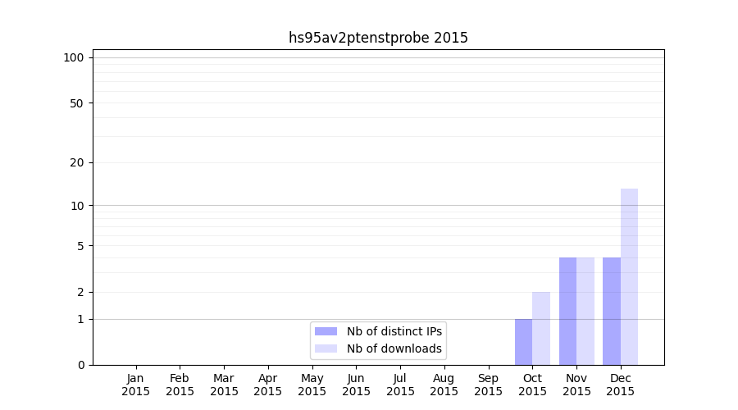Select the 'Nb of distinct IPs' legend swatch

tap(326, 331)
